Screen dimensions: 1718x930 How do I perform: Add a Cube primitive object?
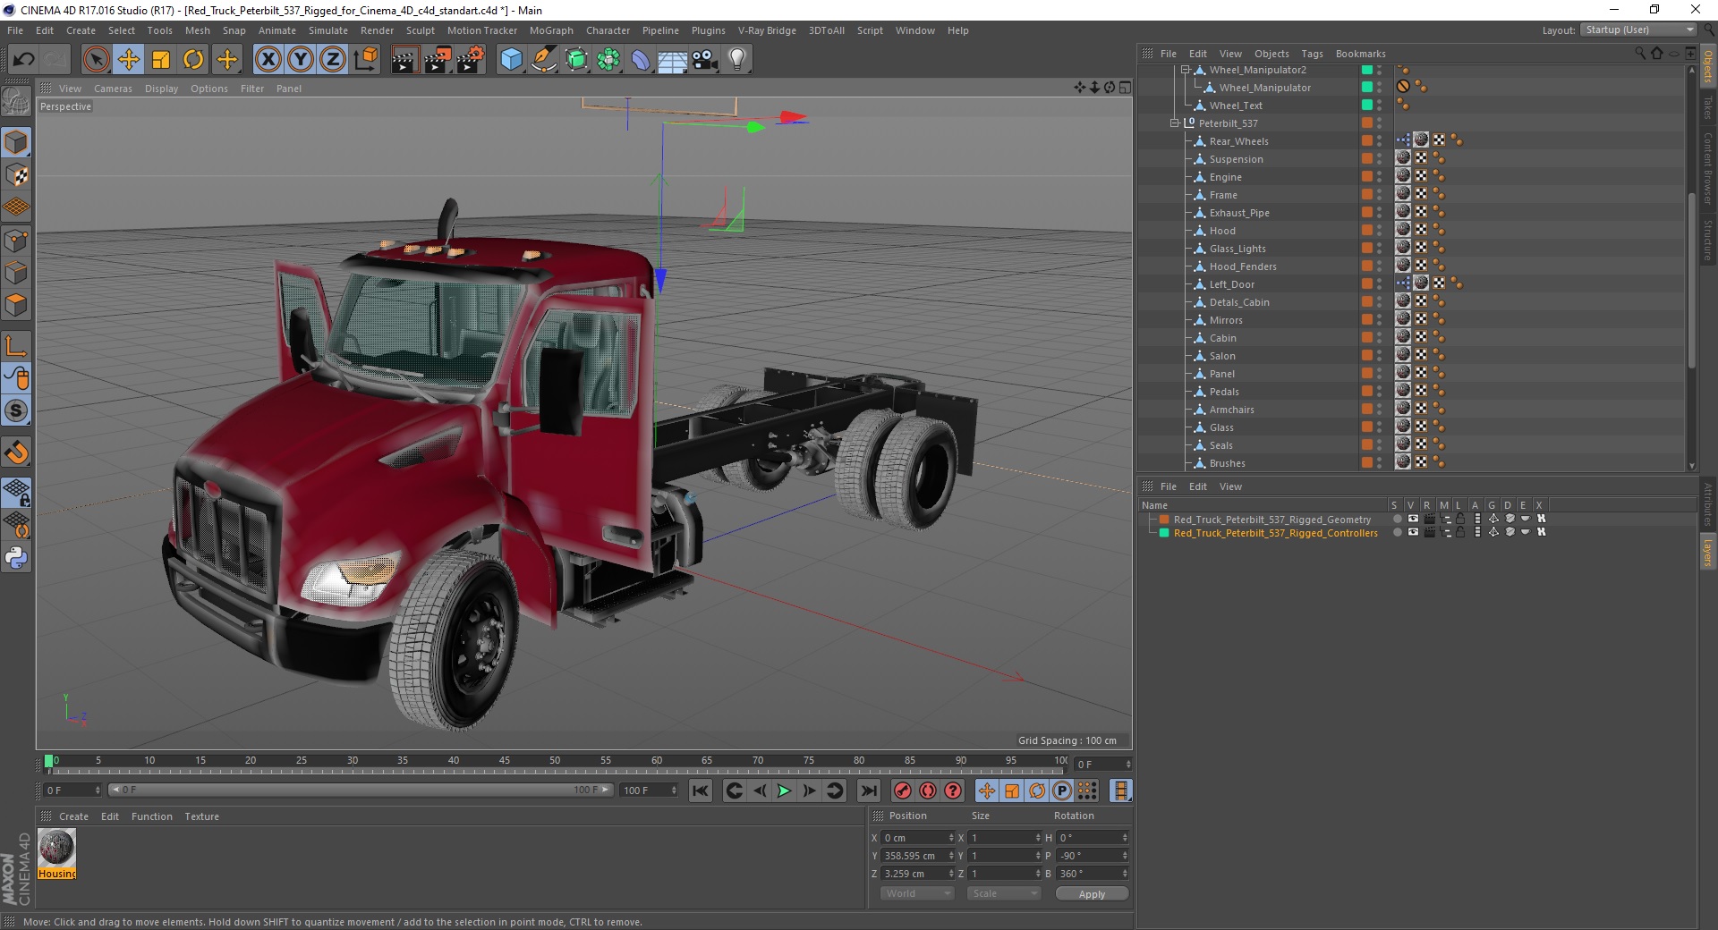(511, 60)
